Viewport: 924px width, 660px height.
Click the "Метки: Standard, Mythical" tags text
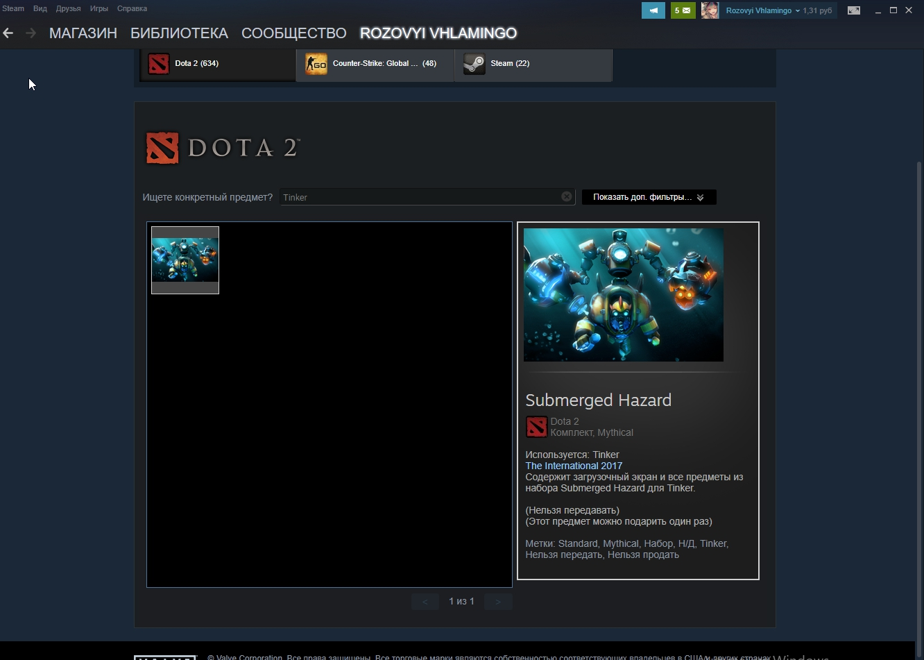coord(627,549)
